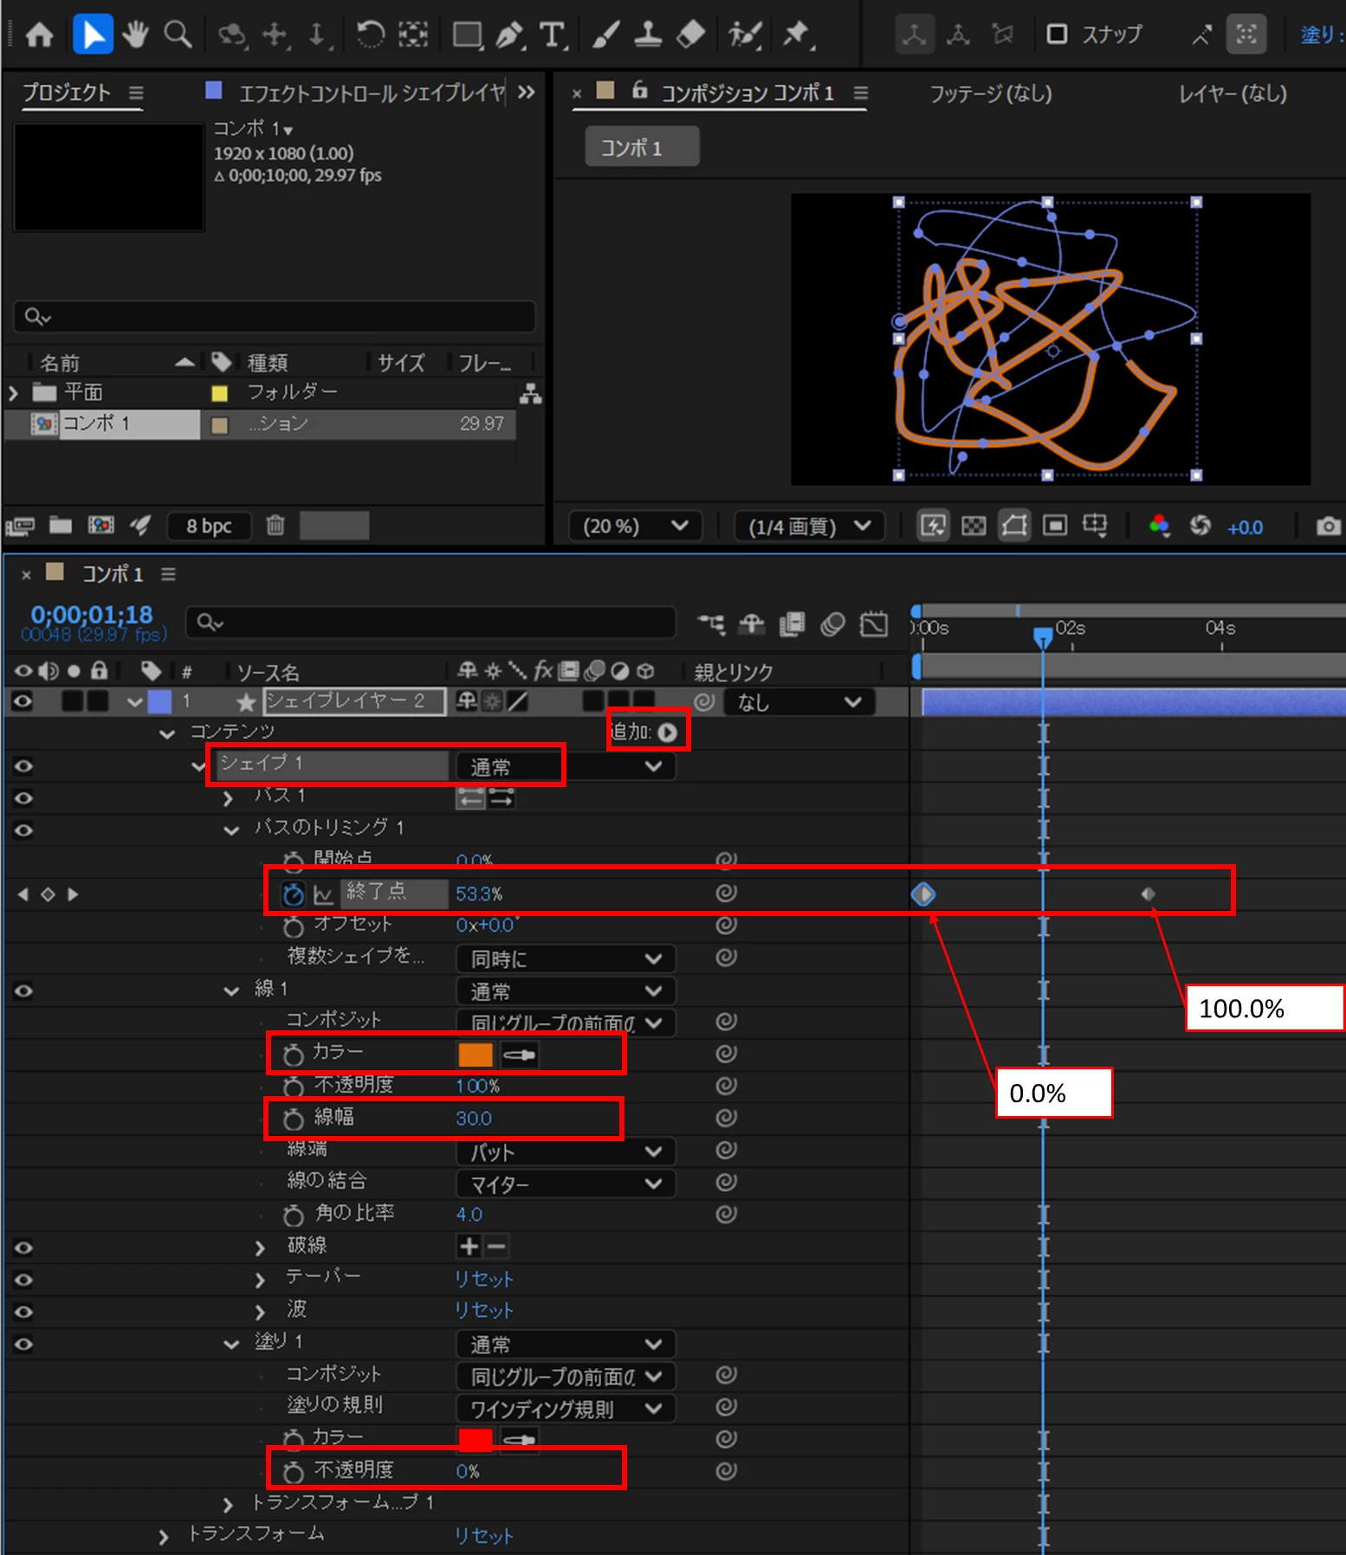Enable the スナップ checkbox
The width and height of the screenshot is (1346, 1555).
1057,35
